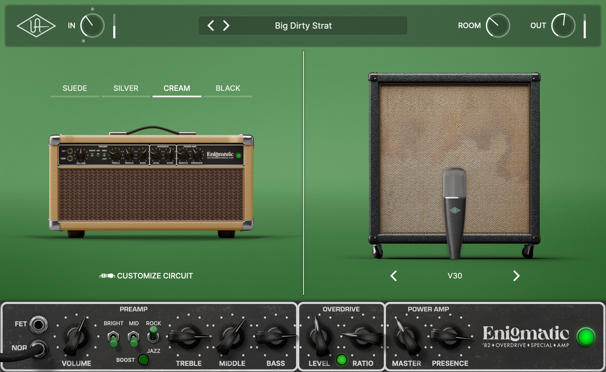Toggle the OVERDRIVE green LED button
Image resolution: width=606 pixels, height=372 pixels.
coord(341,360)
